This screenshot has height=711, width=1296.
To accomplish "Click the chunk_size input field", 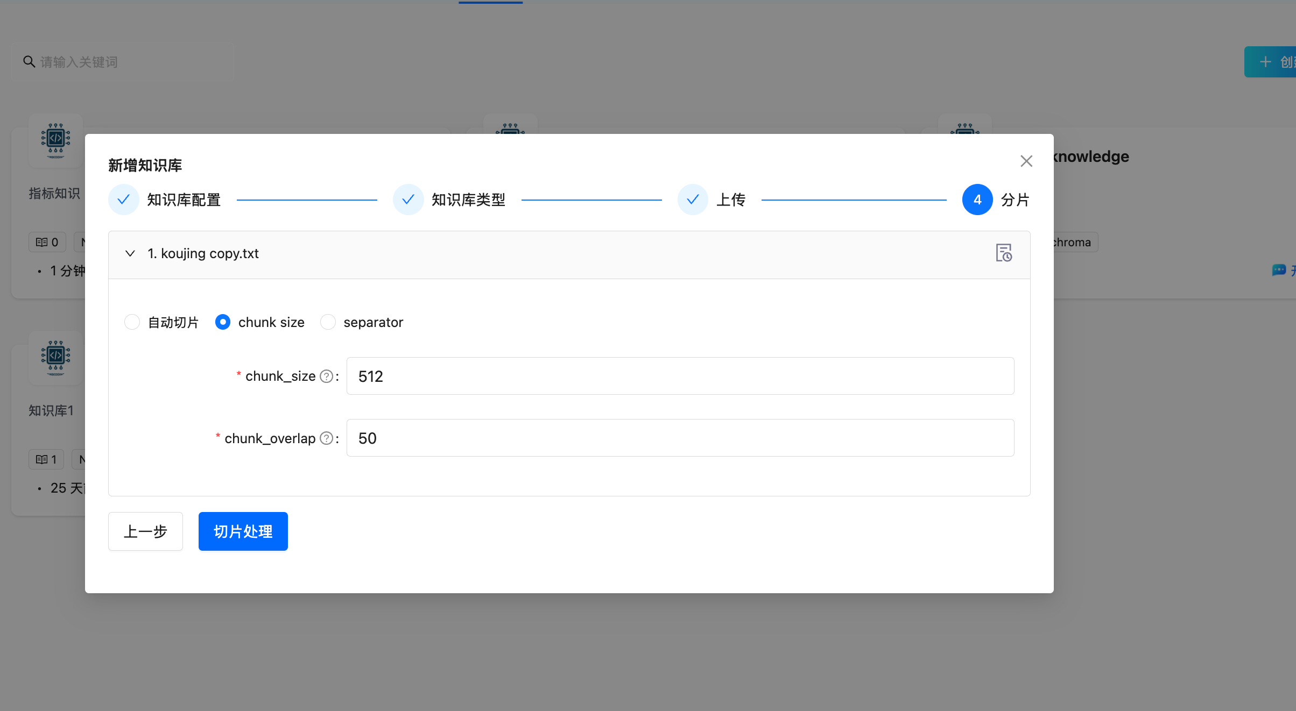I will [680, 376].
